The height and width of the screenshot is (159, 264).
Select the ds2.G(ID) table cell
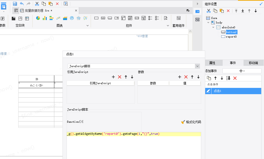pos(36,85)
